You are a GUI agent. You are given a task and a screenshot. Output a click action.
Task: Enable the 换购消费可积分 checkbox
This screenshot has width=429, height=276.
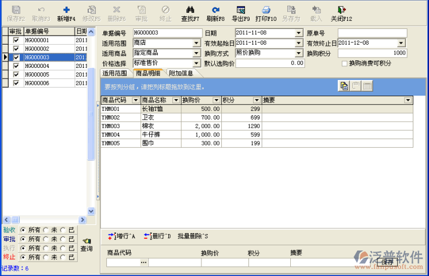point(345,63)
